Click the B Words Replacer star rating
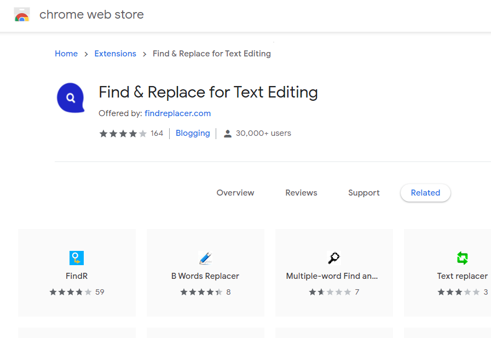The image size is (491, 338). tap(201, 293)
